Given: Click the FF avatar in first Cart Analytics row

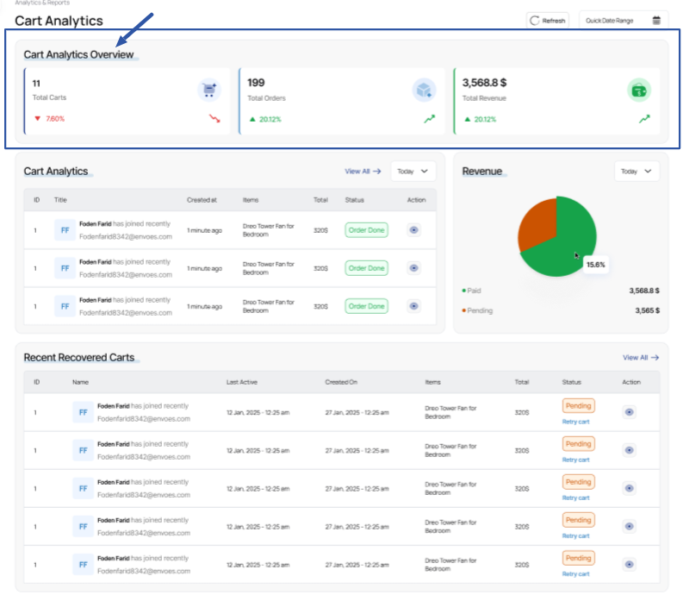Looking at the screenshot, I should [x=65, y=230].
